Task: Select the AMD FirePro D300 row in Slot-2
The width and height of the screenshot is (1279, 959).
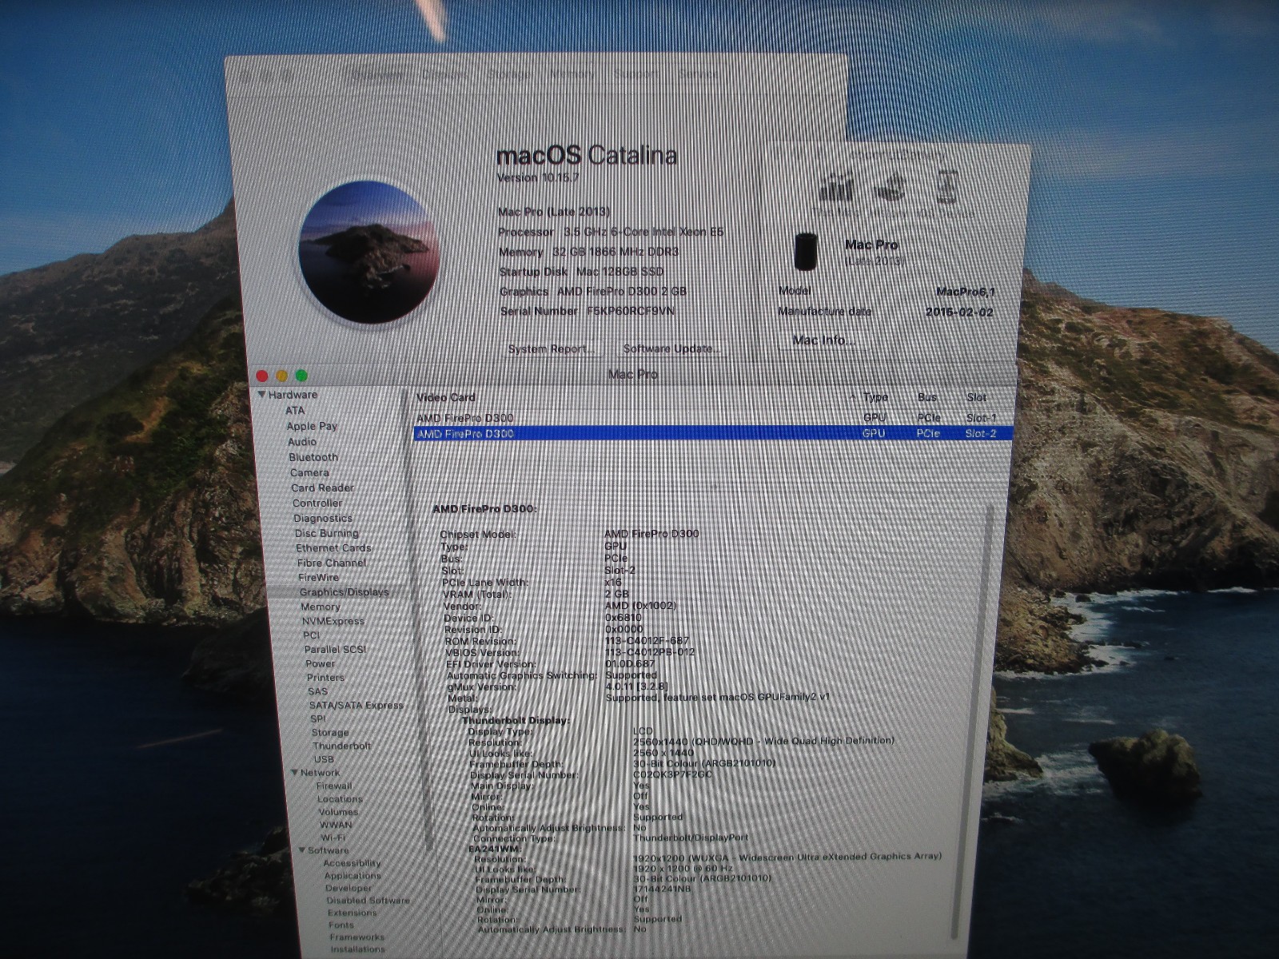Action: pos(713,433)
